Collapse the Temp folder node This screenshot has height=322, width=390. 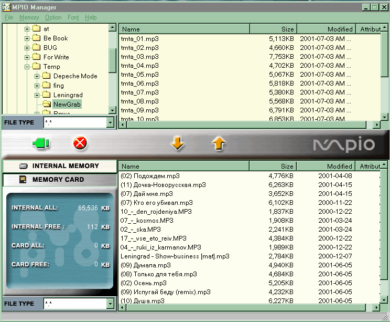tap(27, 67)
